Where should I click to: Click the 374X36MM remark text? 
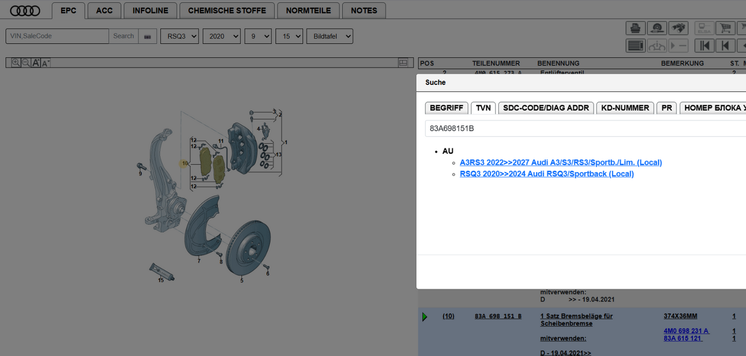click(681, 316)
